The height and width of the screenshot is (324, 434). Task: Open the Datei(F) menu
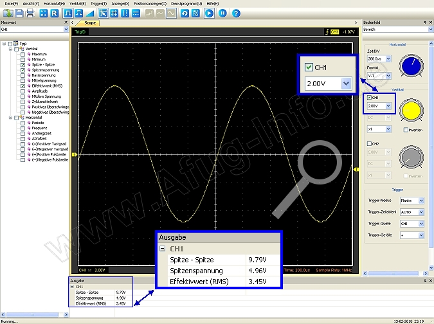pos(12,4)
